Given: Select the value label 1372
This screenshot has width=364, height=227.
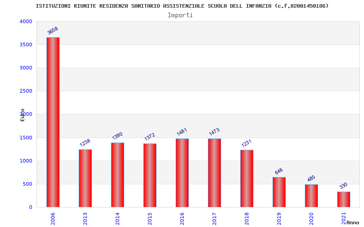Looking at the screenshot, I should (150, 137).
